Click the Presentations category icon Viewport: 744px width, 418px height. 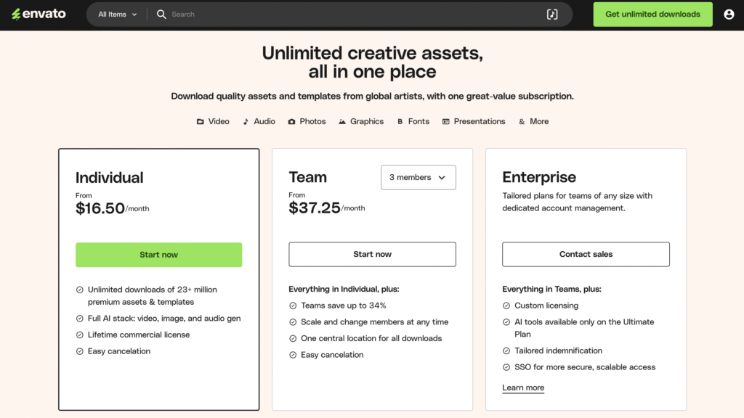pos(445,122)
